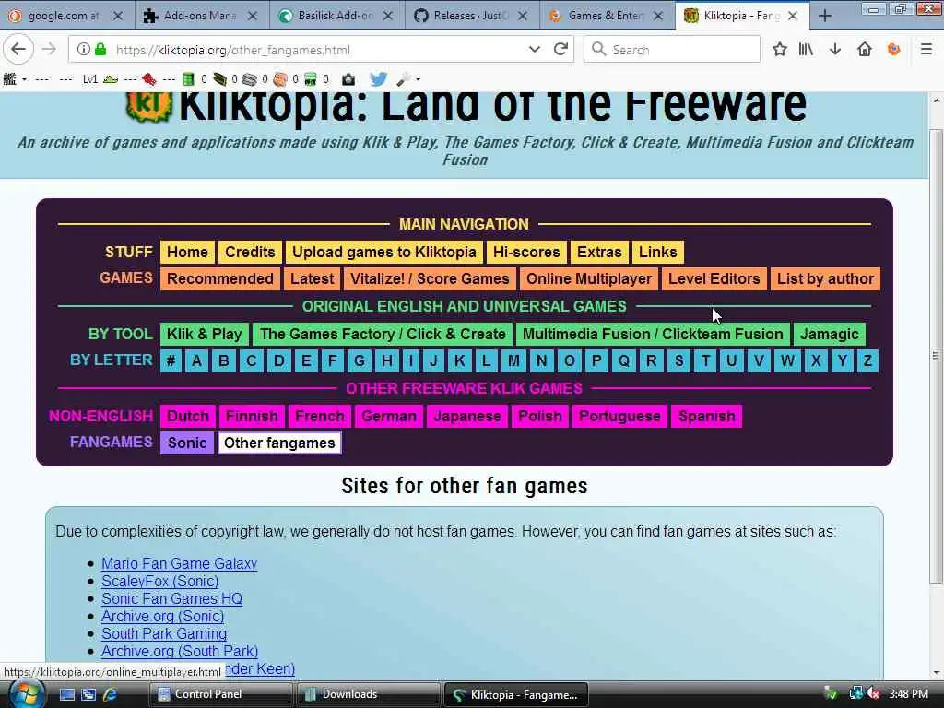
Task: Open the hamburger application menu
Action: 926,50
